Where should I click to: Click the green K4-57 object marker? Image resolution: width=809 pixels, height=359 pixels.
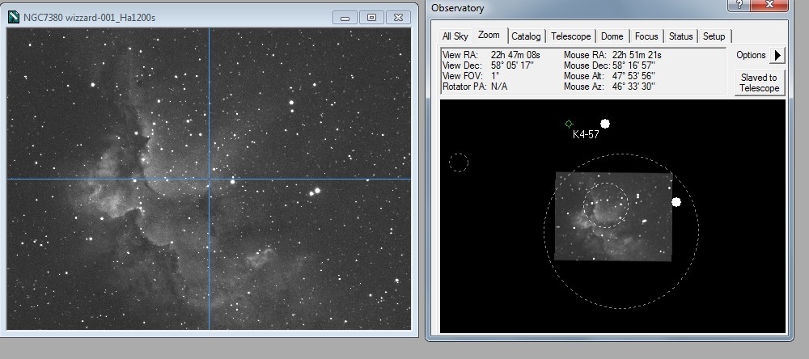pos(569,124)
